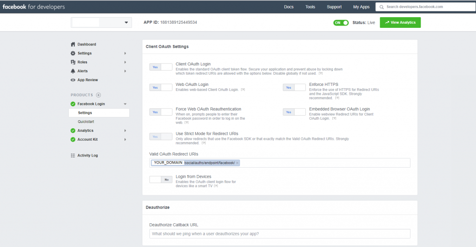This screenshot has height=247, width=476.
Task: Open the Docs menu
Action: pos(289,7)
